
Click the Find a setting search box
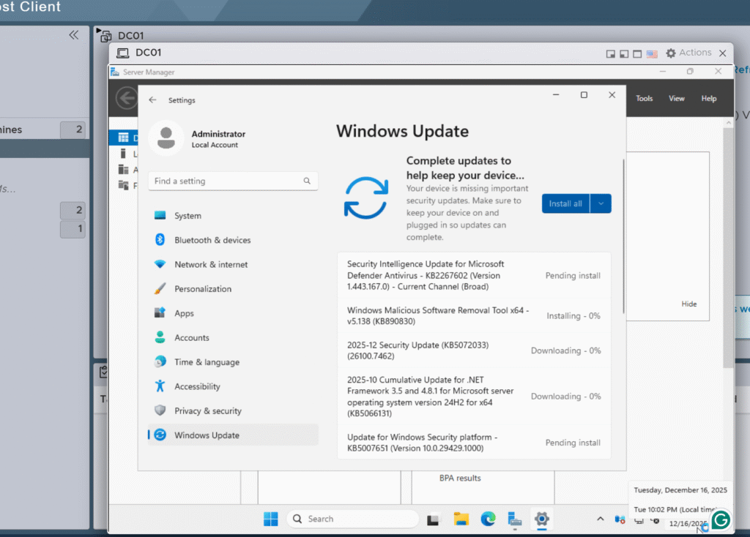pos(226,181)
